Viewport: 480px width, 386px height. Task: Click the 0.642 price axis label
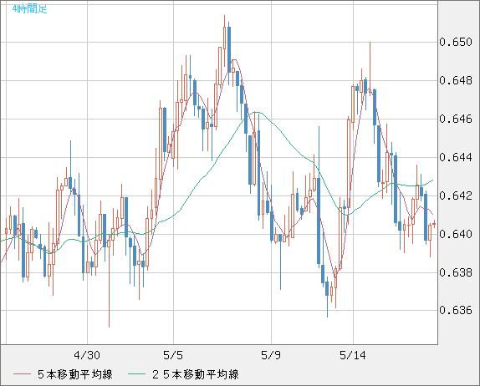(x=456, y=196)
